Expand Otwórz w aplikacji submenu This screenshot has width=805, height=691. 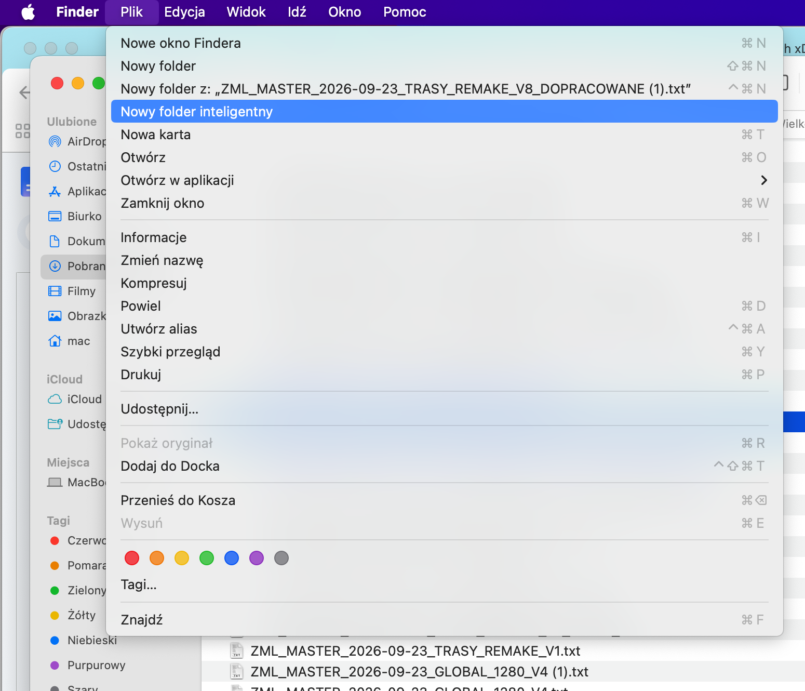coord(444,180)
